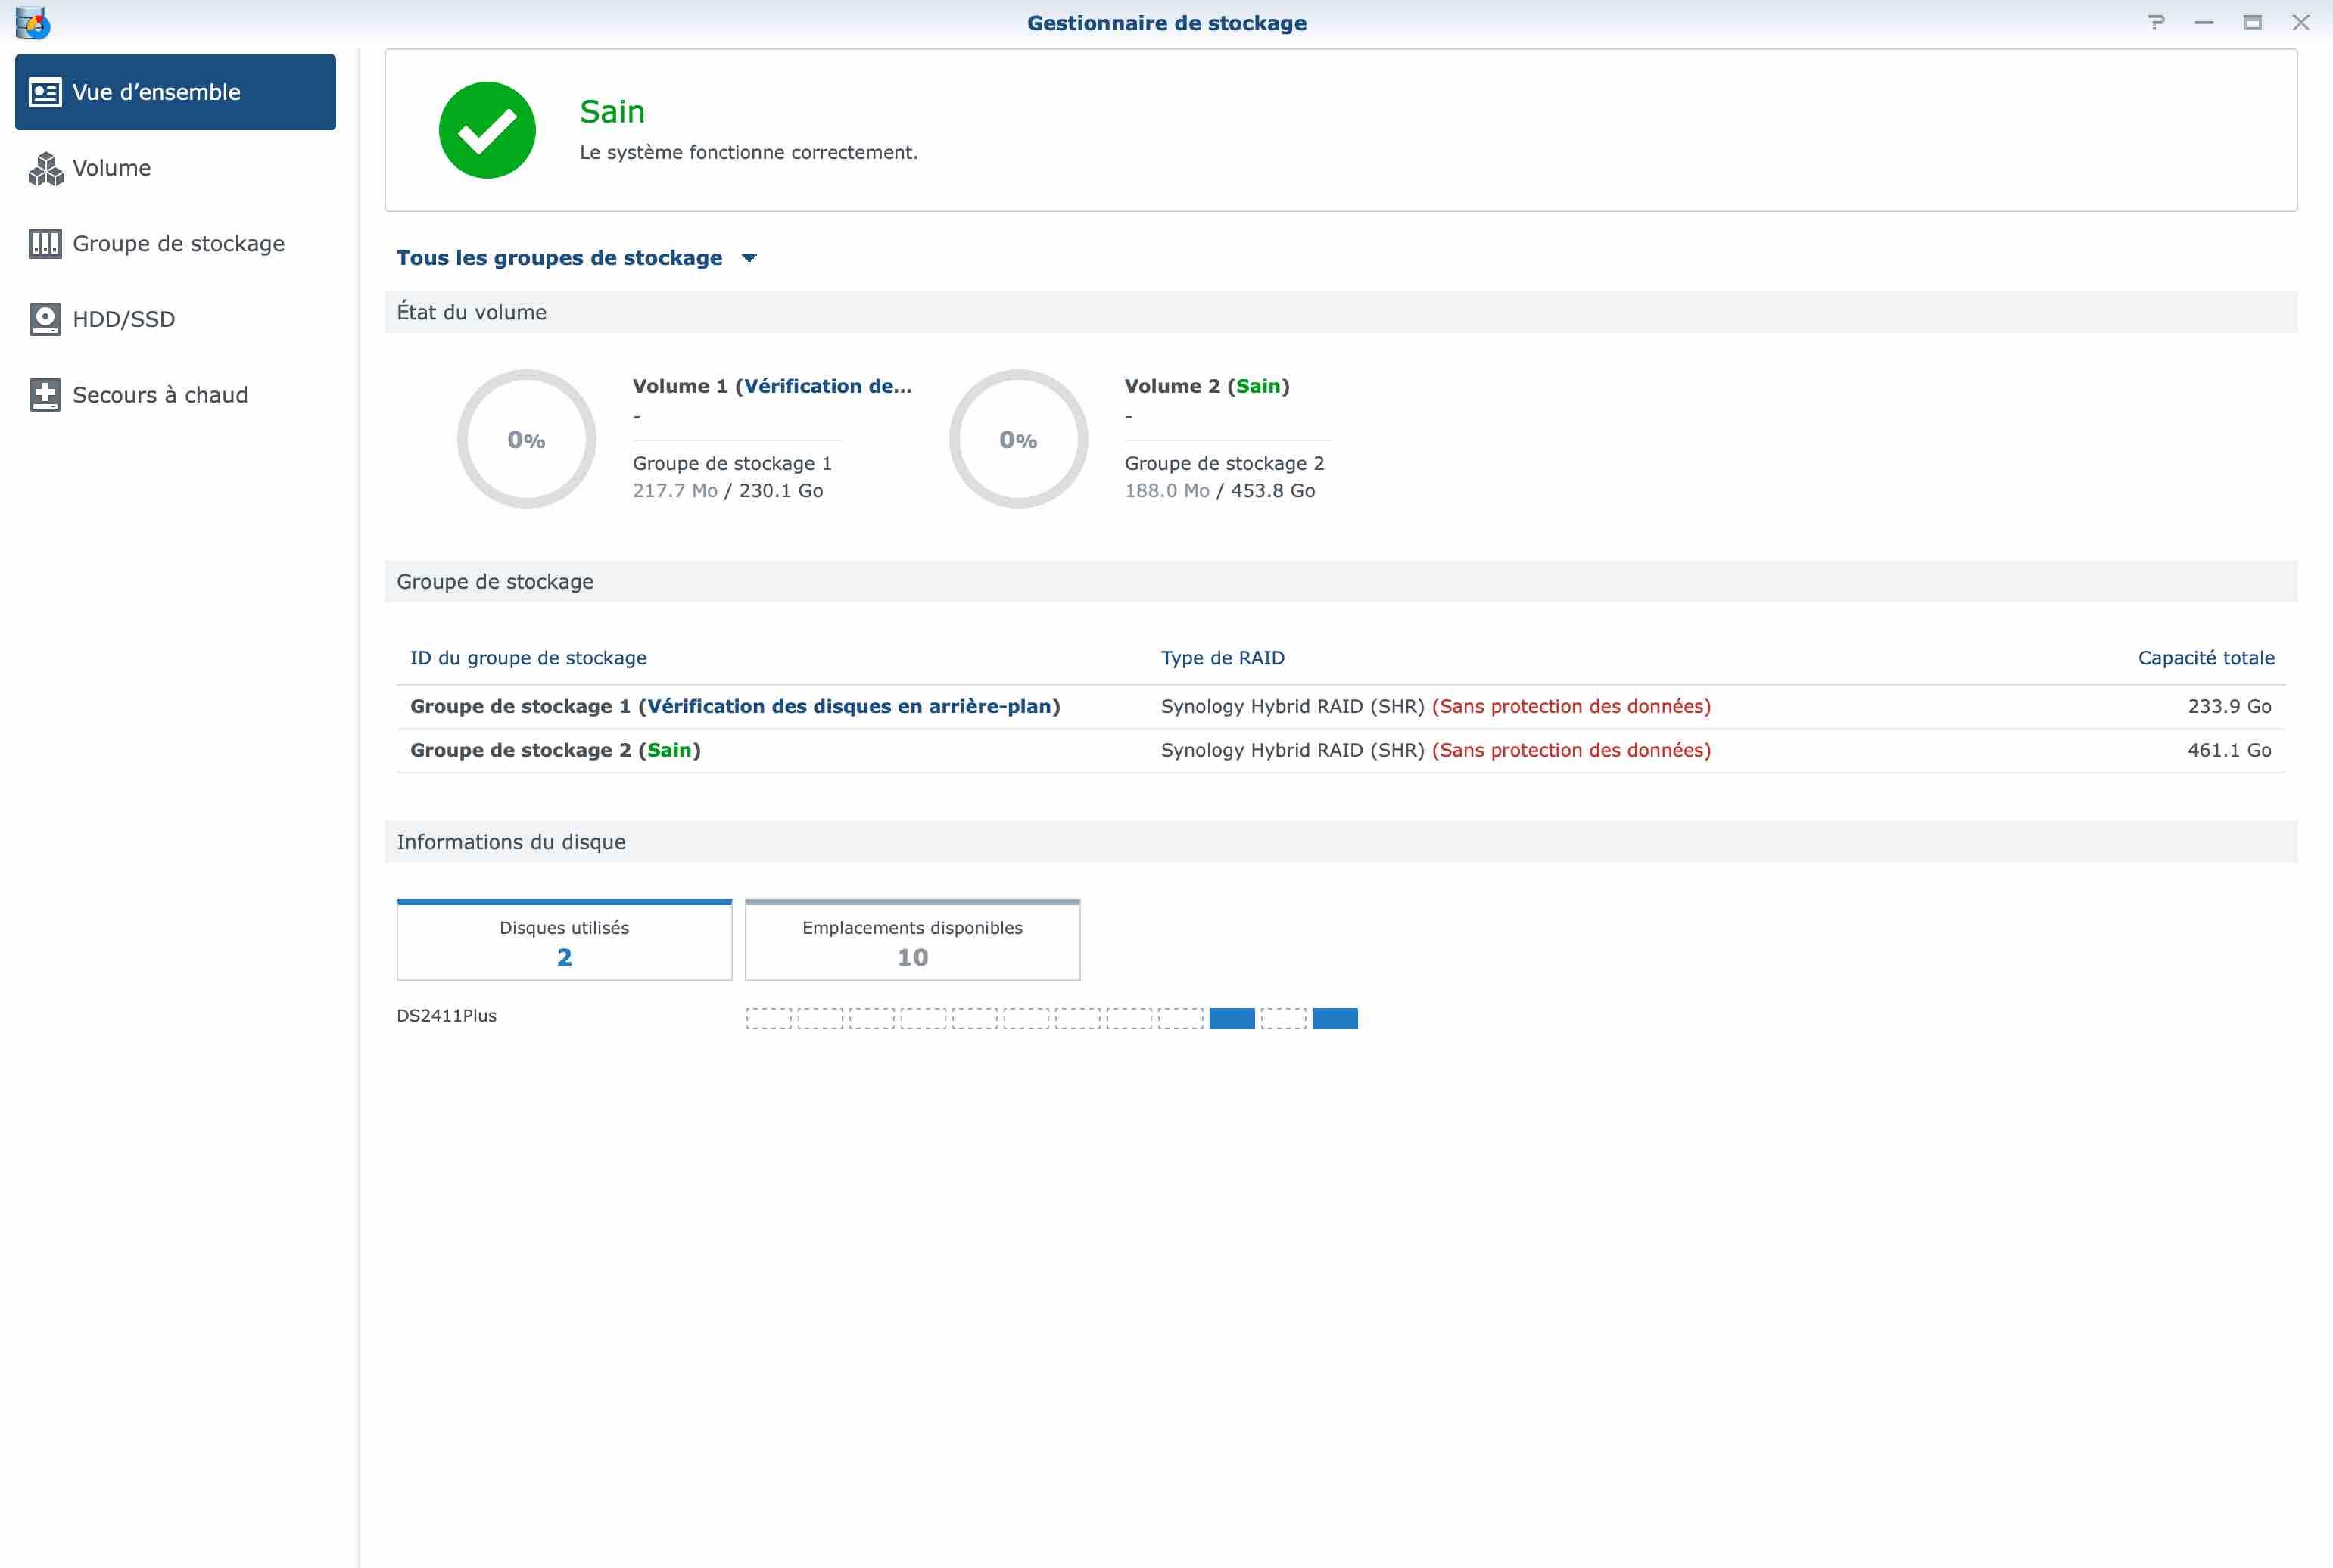Click Volume 2 (Sain) title

pos(1207,386)
